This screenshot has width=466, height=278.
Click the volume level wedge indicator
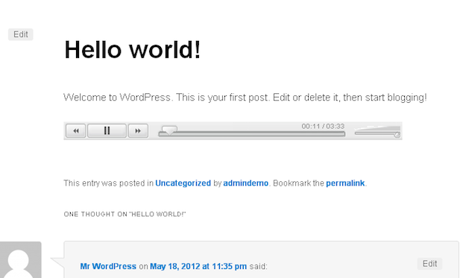(378, 127)
